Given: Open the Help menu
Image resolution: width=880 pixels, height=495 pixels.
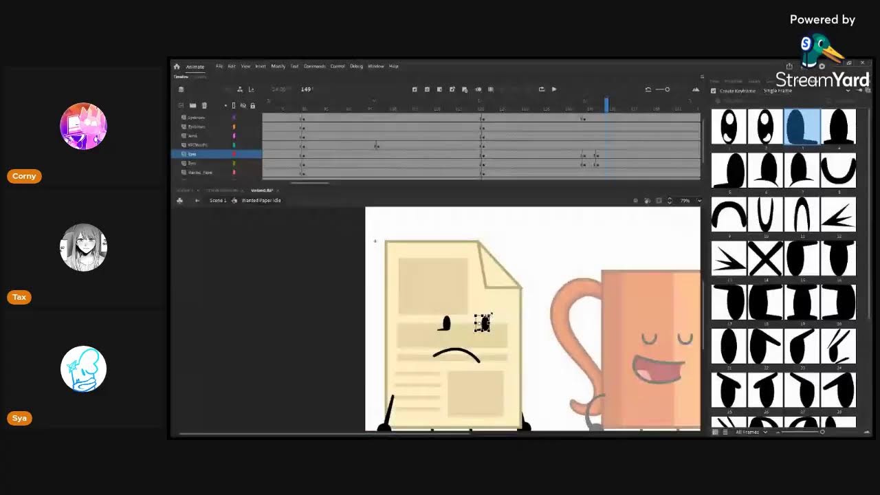Looking at the screenshot, I should (394, 67).
